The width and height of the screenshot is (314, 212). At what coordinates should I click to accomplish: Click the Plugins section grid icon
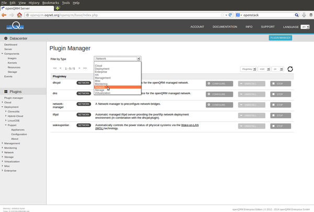tap(6, 92)
